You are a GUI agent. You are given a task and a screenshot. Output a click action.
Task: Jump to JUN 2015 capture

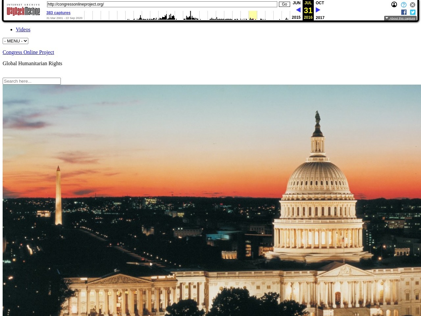coord(296,3)
